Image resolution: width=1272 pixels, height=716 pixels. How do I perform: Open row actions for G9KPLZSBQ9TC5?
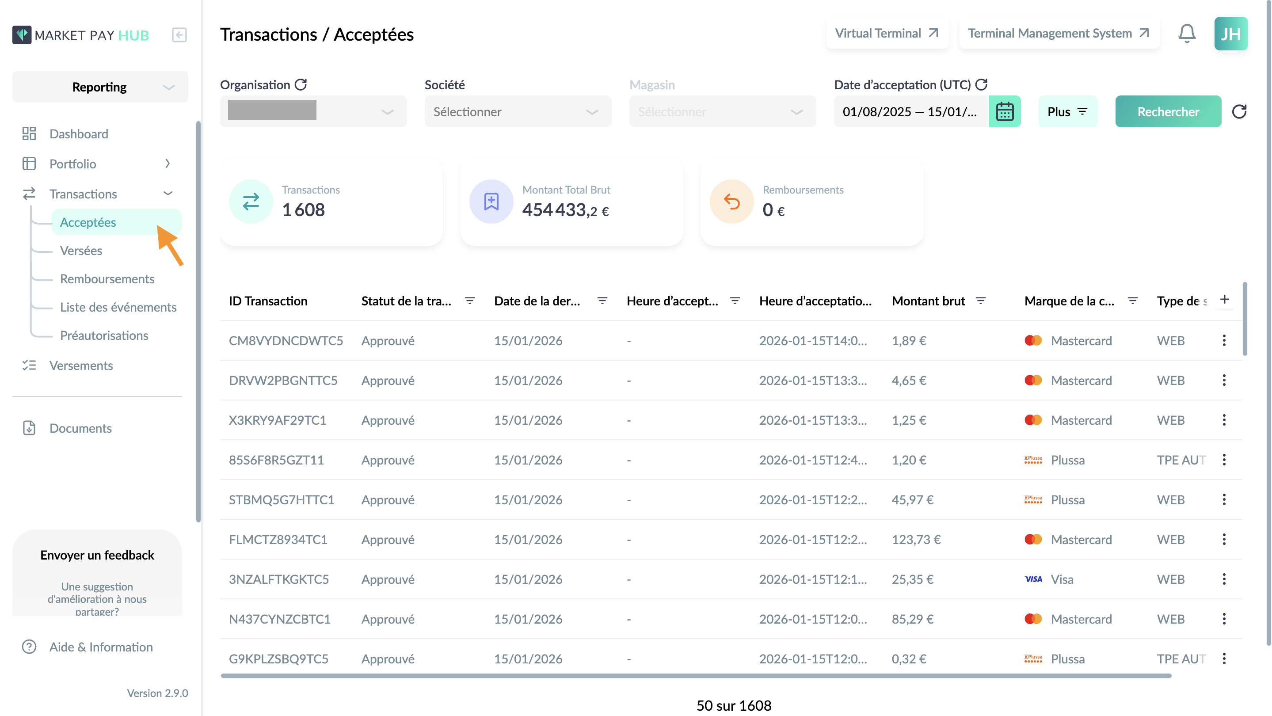[1224, 659]
